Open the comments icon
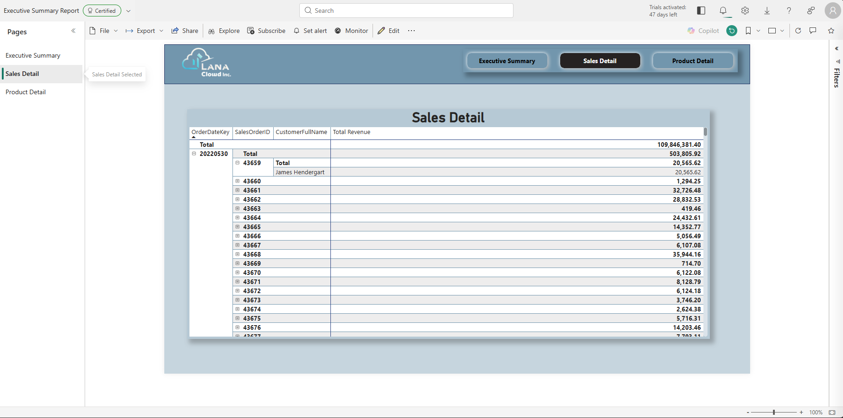 click(x=813, y=31)
